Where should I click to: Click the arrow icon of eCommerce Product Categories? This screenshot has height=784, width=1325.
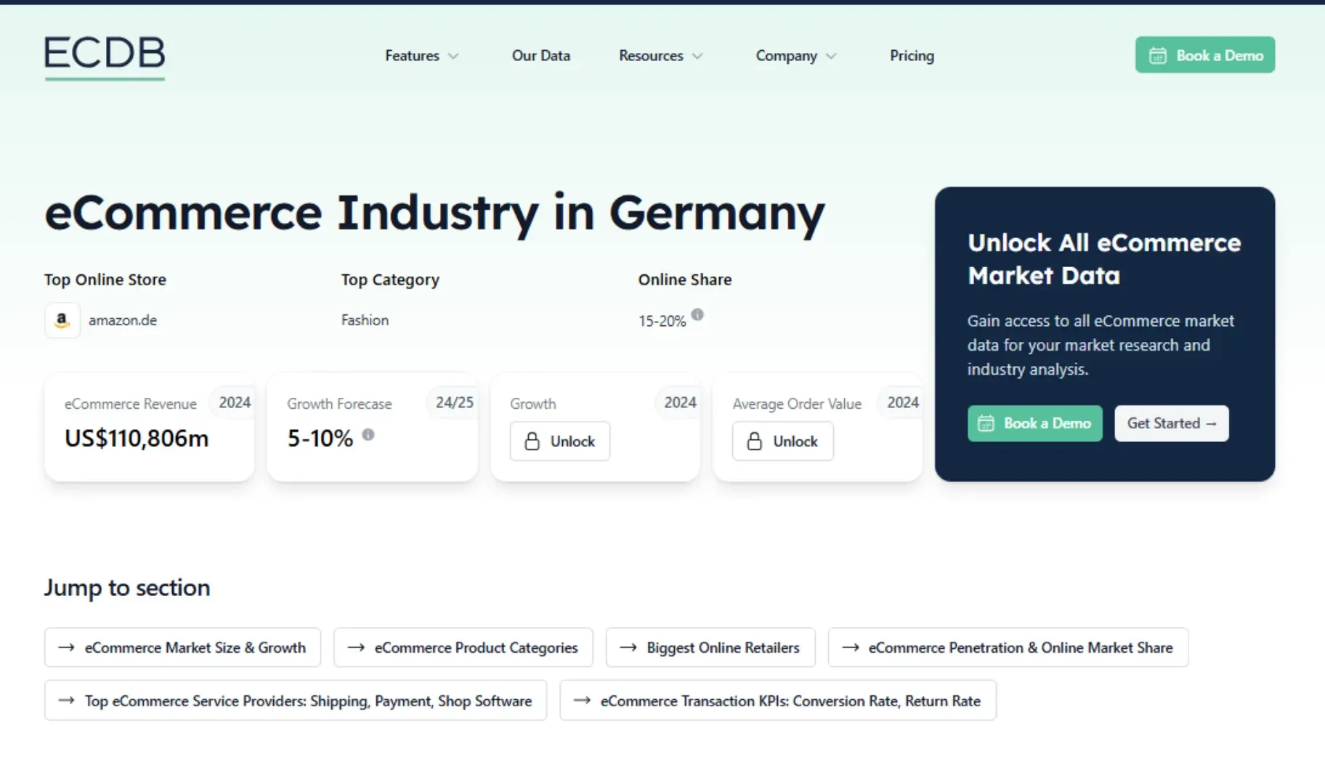356,648
